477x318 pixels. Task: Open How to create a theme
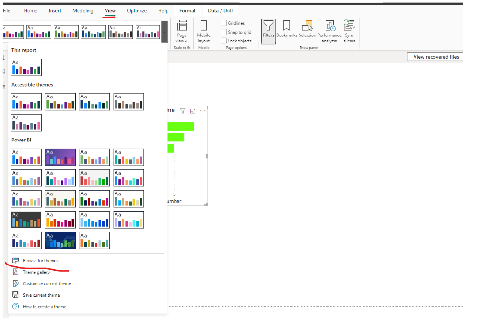tap(44, 307)
